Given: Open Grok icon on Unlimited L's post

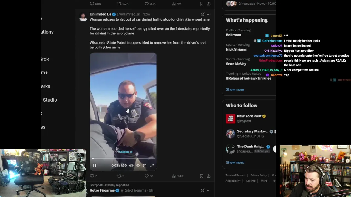Looking at the screenshot, I should pyautogui.click(x=202, y=14).
